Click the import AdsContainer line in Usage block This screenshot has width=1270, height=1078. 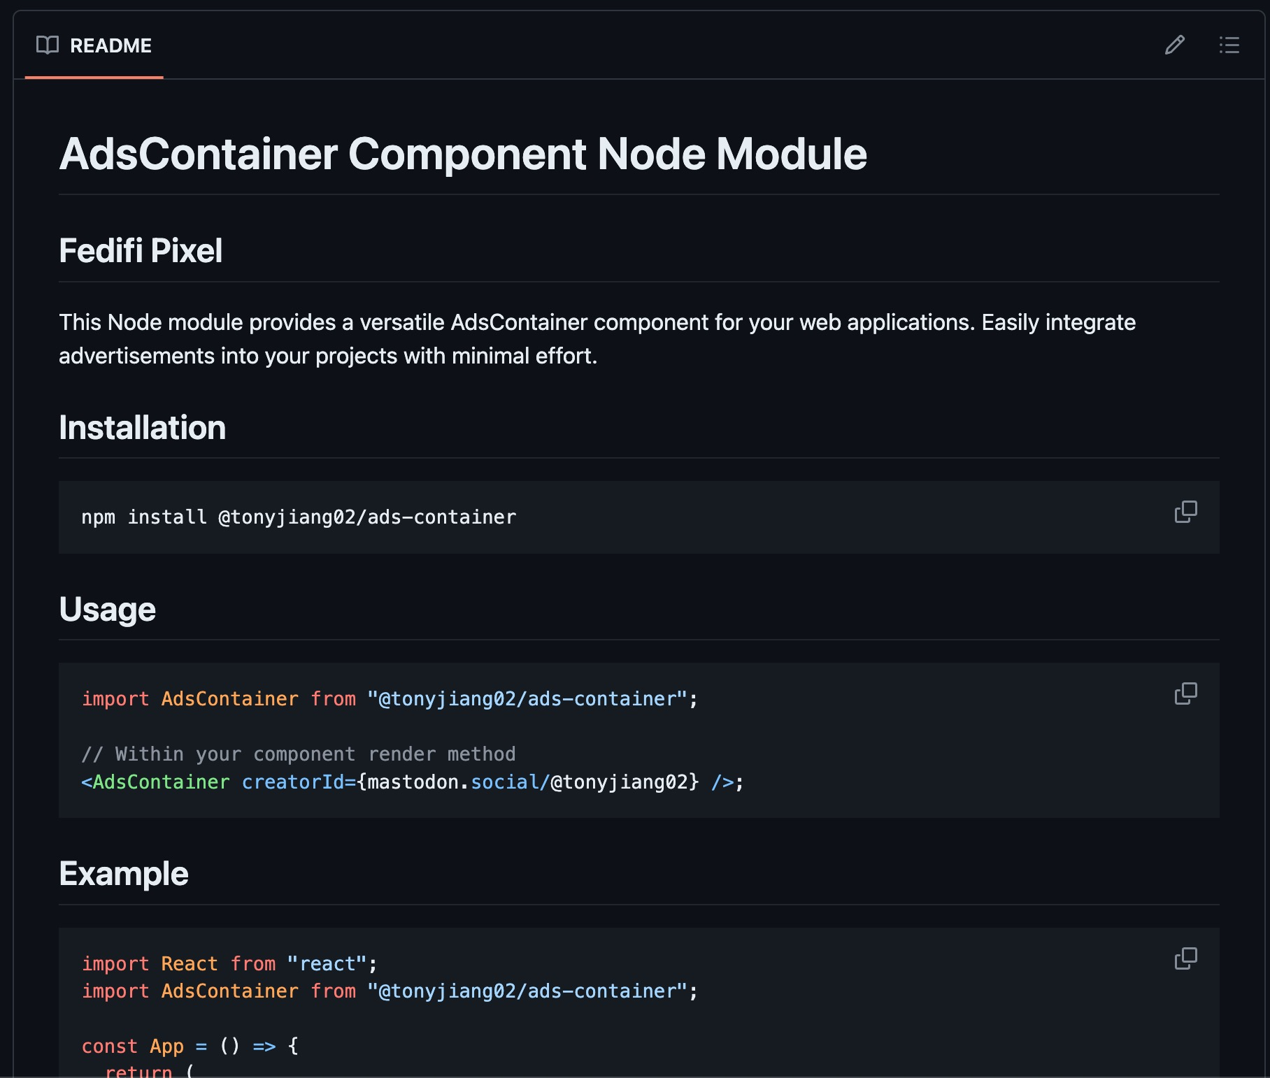390,699
